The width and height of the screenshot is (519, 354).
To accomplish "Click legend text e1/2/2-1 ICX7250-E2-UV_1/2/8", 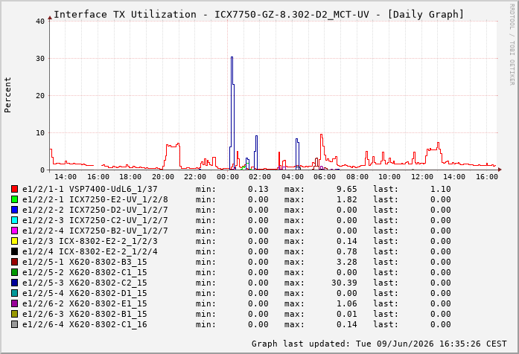I will tap(95, 199).
